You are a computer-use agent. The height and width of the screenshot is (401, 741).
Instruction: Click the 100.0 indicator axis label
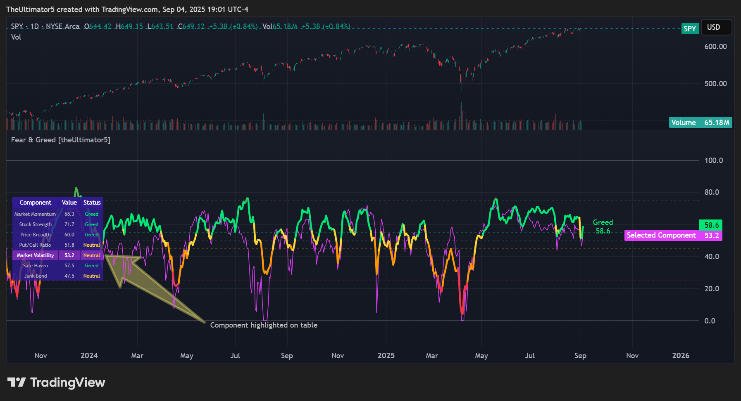point(714,160)
